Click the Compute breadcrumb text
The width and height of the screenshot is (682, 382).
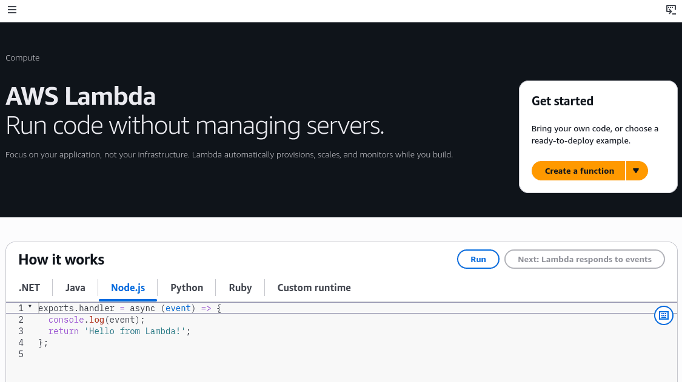(x=22, y=58)
